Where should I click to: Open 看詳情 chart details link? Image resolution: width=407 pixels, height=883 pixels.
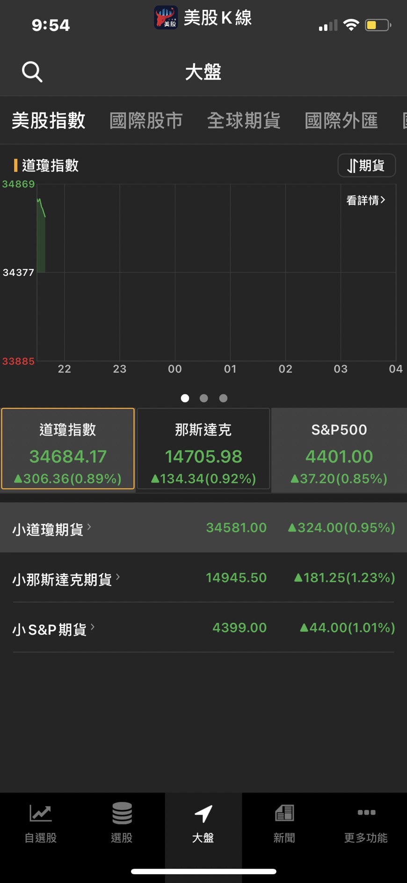pyautogui.click(x=365, y=200)
